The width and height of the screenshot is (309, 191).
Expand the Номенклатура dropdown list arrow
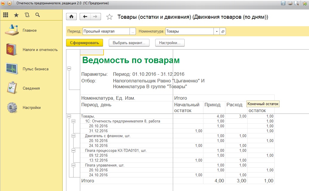[x=217, y=31]
